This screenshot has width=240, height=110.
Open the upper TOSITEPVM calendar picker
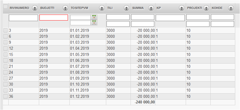pyautogui.click(x=94, y=17)
